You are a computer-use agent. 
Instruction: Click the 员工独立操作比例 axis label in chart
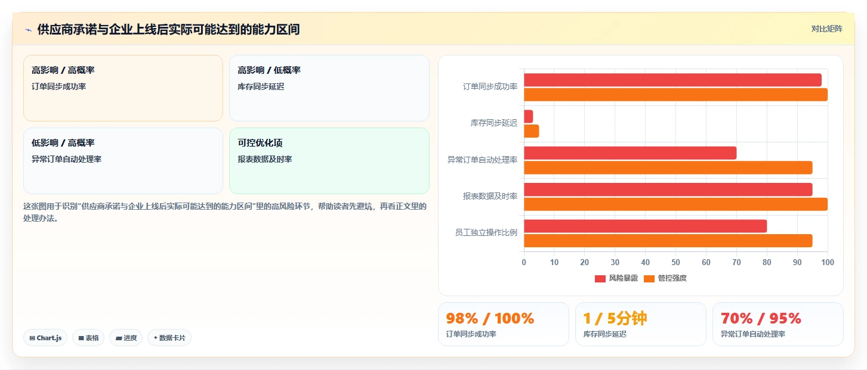pos(486,232)
